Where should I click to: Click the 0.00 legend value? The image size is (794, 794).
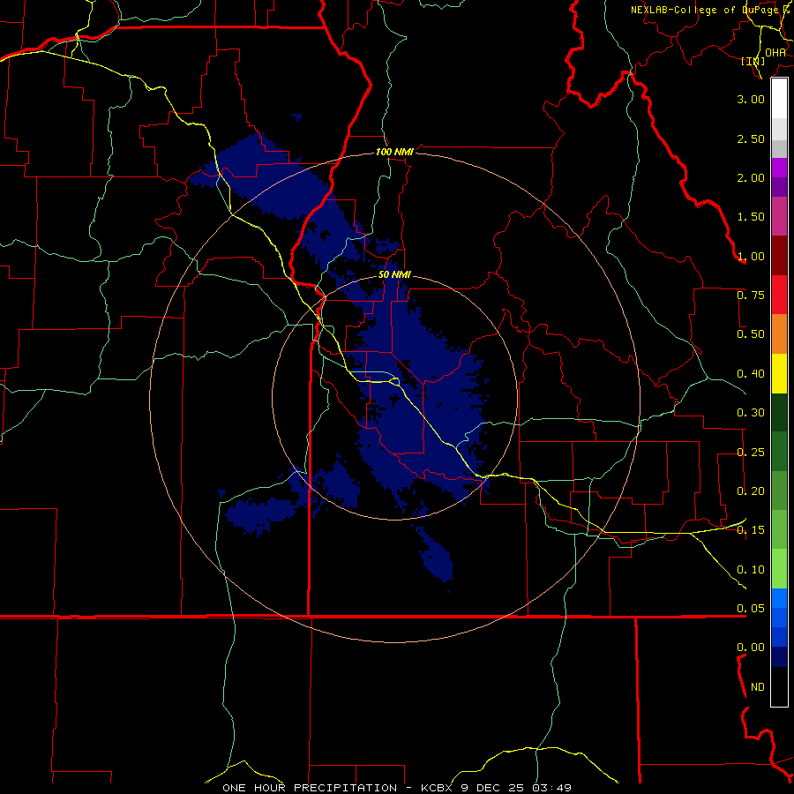tap(751, 648)
